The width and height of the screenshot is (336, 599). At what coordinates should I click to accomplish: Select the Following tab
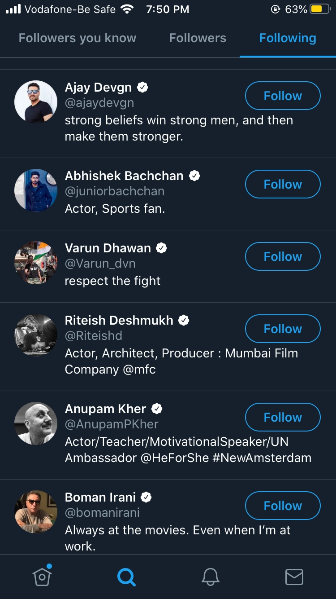288,38
